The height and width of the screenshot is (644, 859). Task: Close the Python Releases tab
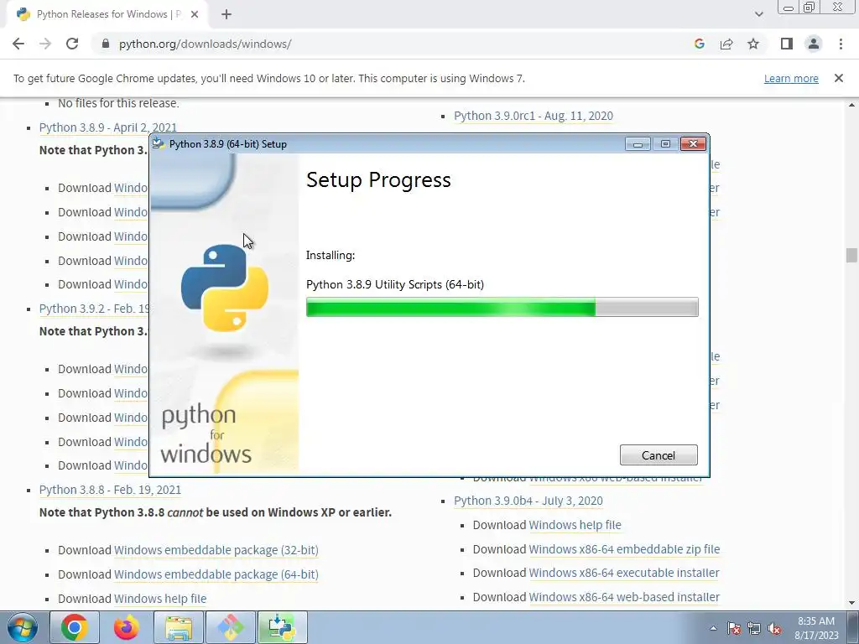[195, 14]
